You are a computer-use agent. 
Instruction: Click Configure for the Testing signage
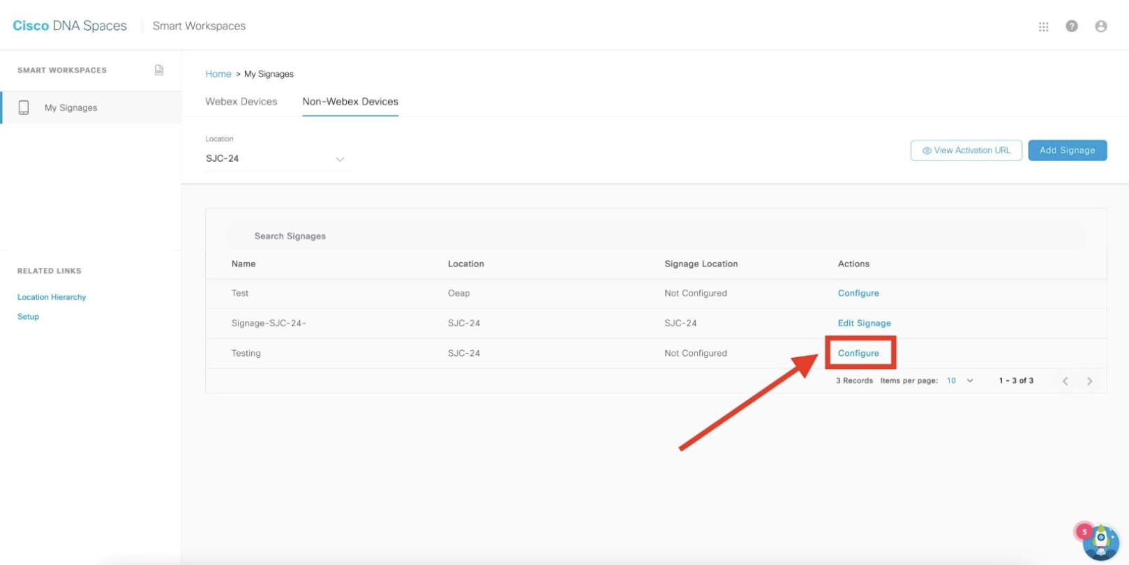[858, 353]
